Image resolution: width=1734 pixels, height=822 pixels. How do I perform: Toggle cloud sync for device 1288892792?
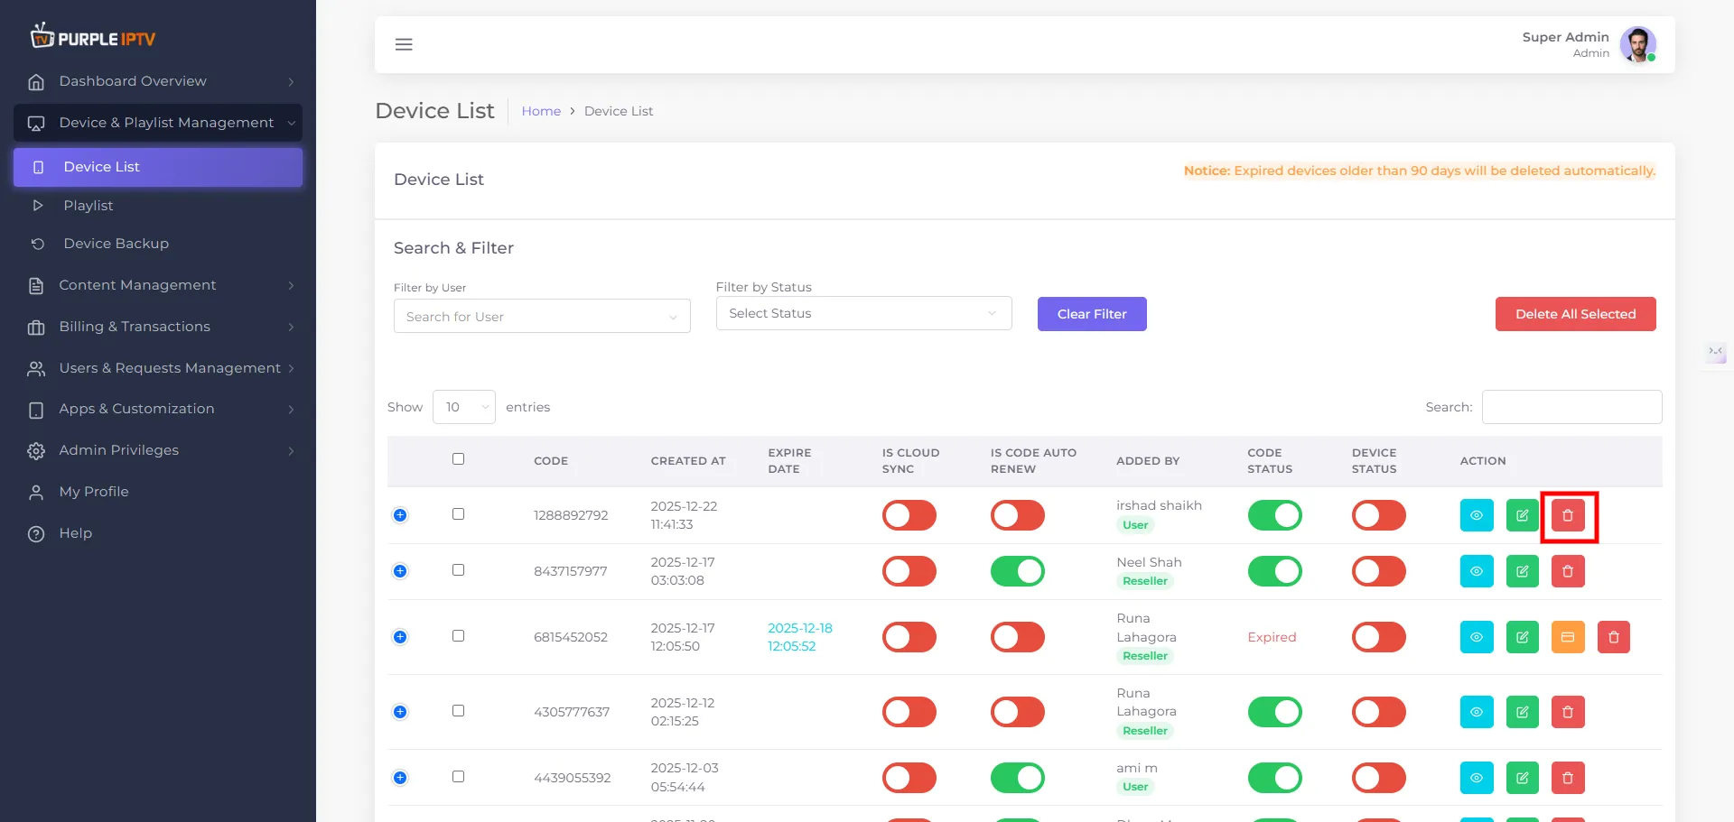coord(909,515)
